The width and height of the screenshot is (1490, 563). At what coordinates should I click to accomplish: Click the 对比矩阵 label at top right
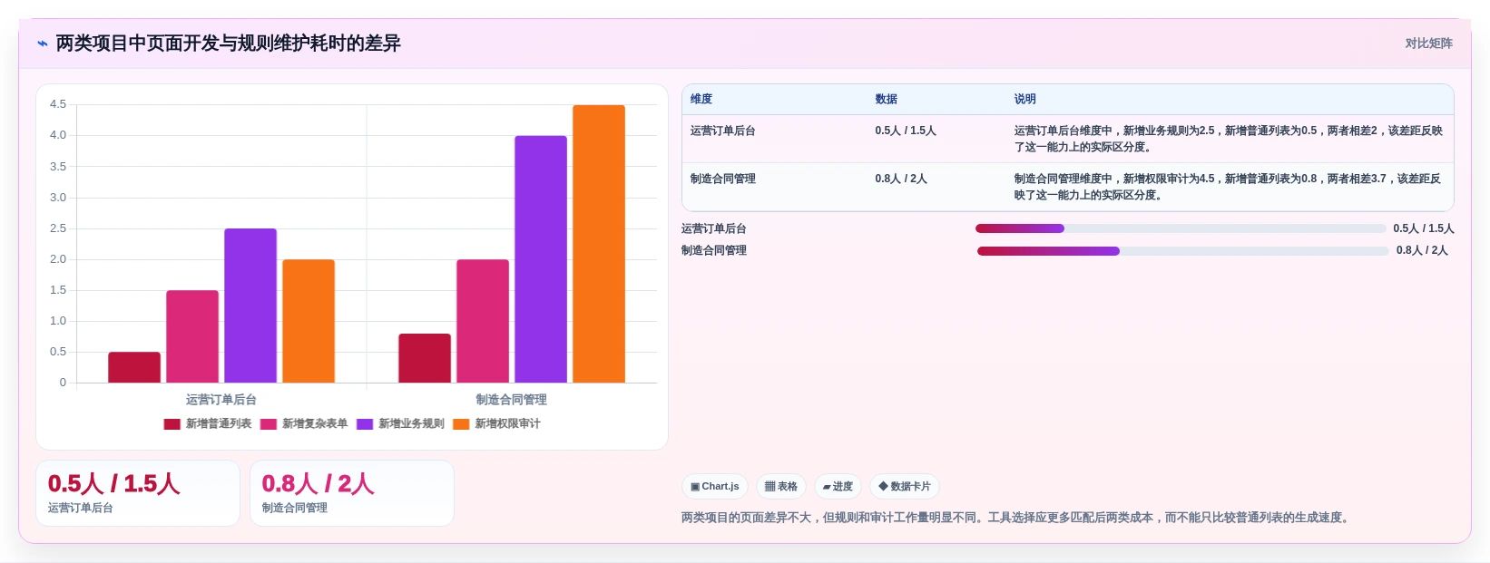coord(1428,44)
